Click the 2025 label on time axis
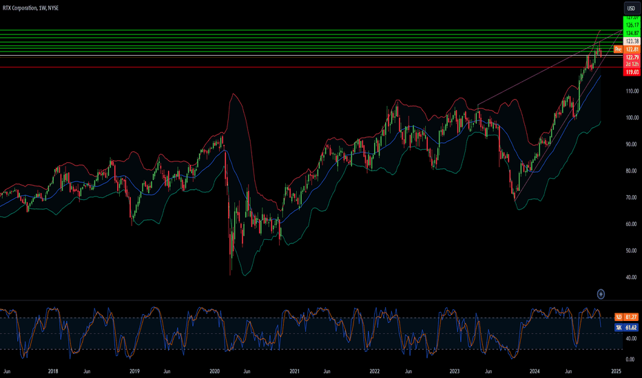The width and height of the screenshot is (642, 378). (x=616, y=371)
